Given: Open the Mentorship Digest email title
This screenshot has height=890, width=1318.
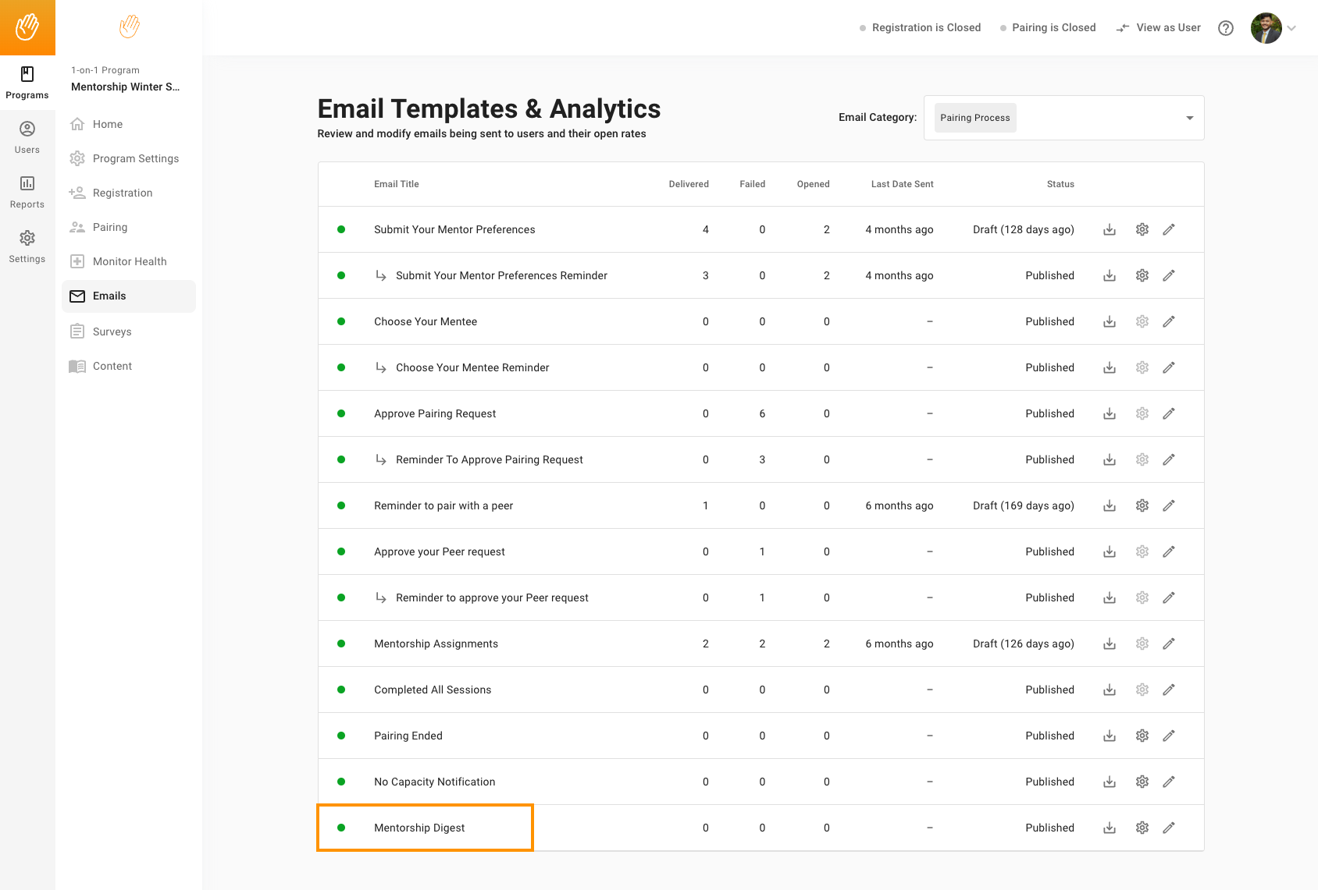Looking at the screenshot, I should [x=419, y=828].
